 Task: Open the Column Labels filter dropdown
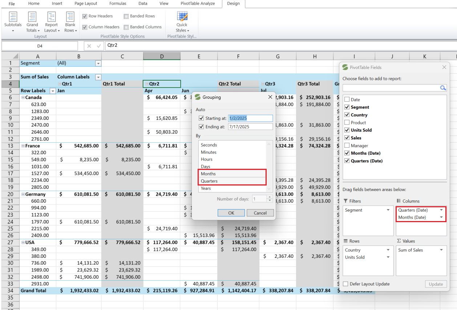point(98,77)
